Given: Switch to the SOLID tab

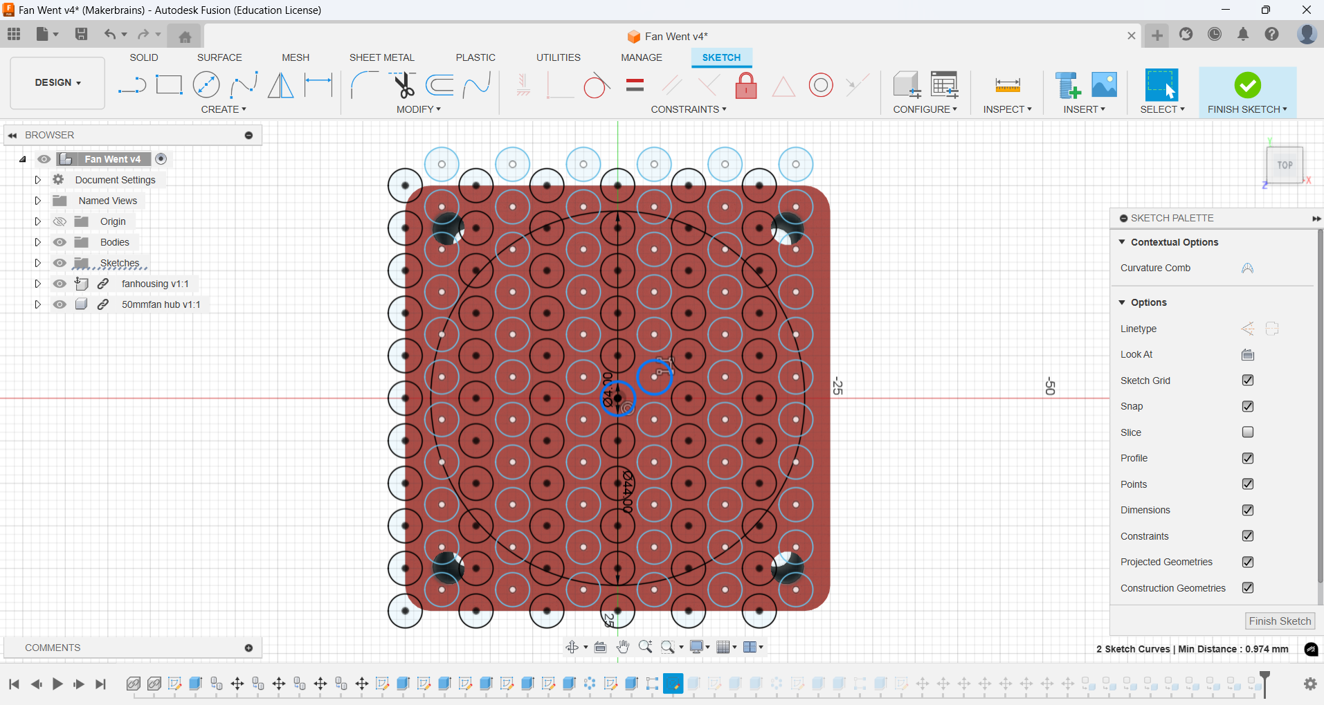Looking at the screenshot, I should (143, 57).
